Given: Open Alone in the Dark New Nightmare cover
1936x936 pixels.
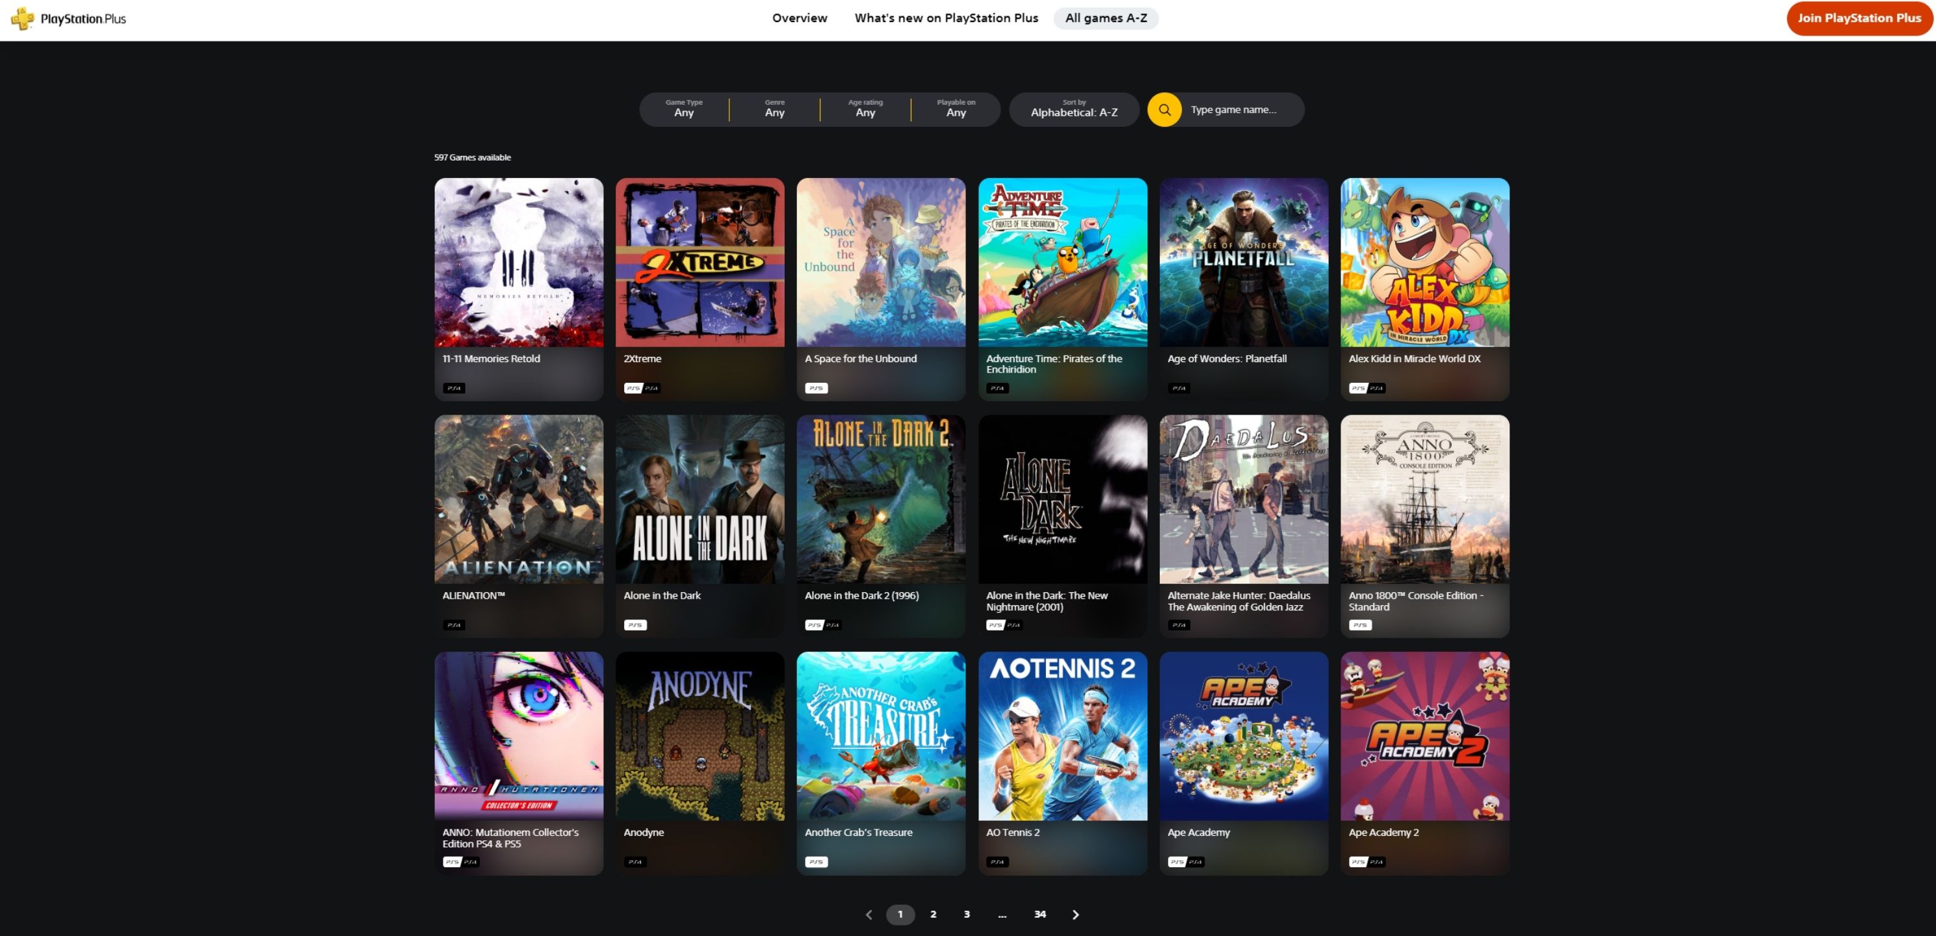Looking at the screenshot, I should [1063, 500].
